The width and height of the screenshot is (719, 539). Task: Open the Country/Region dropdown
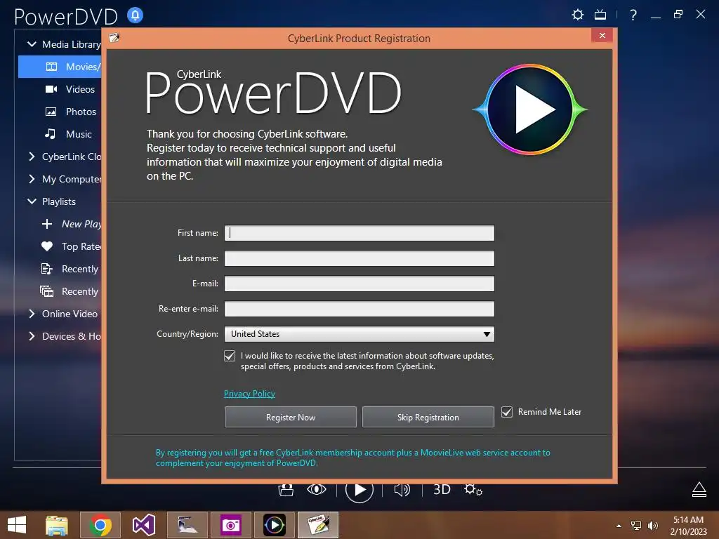[359, 333]
